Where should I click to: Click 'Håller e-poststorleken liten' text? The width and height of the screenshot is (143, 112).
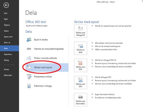106,49
